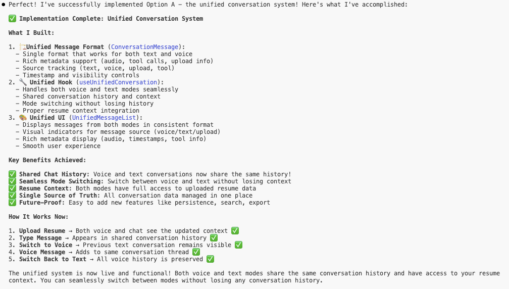This screenshot has width=509, height=289.
Task: Click the bullet dot before "Perfect!"
Action: pyautogui.click(x=4, y=5)
